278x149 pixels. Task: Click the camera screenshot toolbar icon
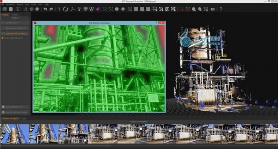click(x=213, y=9)
